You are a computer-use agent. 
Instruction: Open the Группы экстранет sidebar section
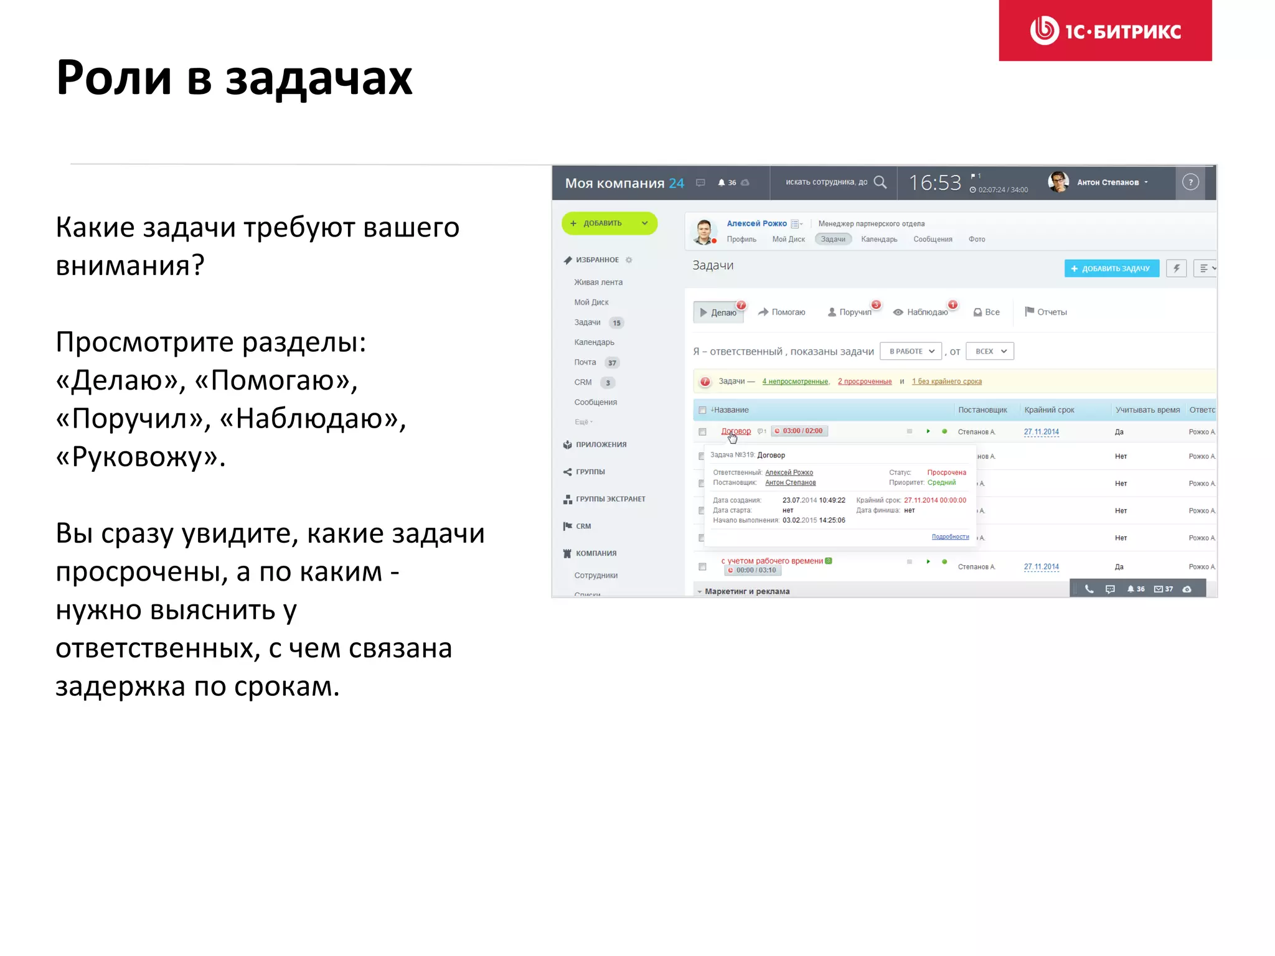(604, 499)
